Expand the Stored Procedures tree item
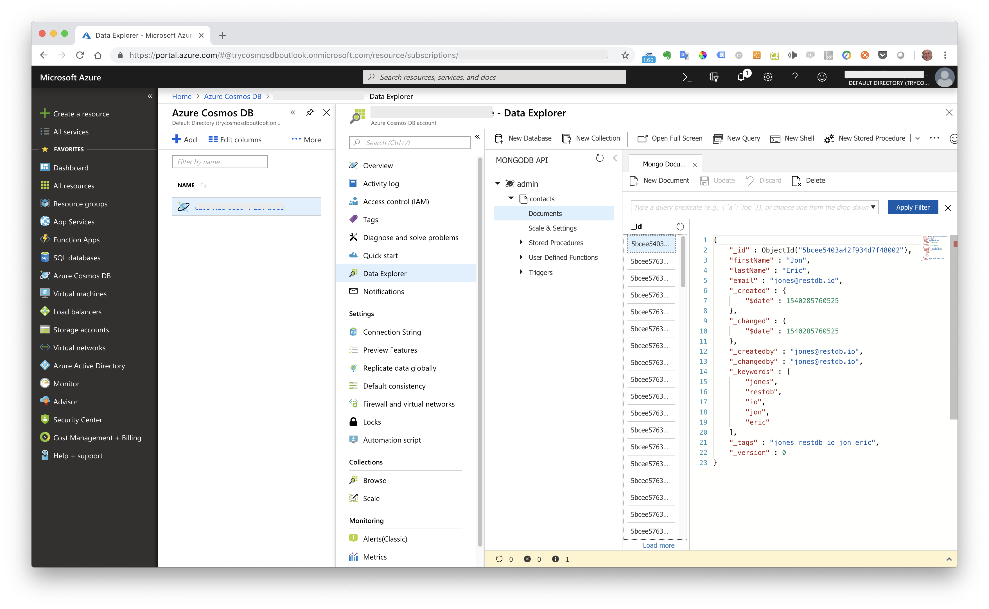989x609 pixels. [x=521, y=242]
